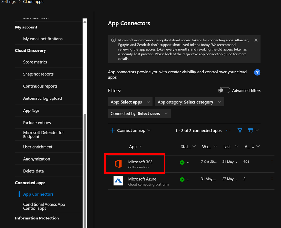The width and height of the screenshot is (281, 228).
Task: Click Connect an app button
Action: (x=131, y=130)
